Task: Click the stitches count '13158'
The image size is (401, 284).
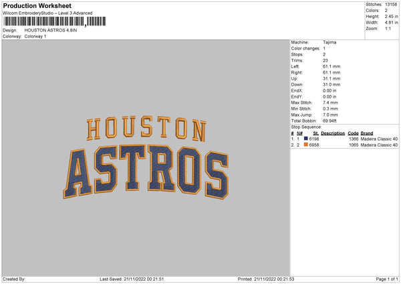Action: 391,5
